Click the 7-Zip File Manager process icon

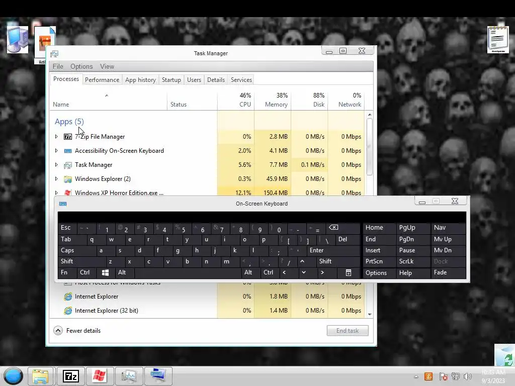pyautogui.click(x=68, y=137)
